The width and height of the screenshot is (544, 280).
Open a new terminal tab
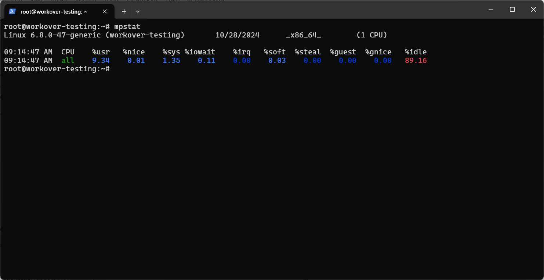124,11
